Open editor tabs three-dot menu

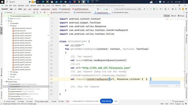pyautogui.click(x=184, y=12)
